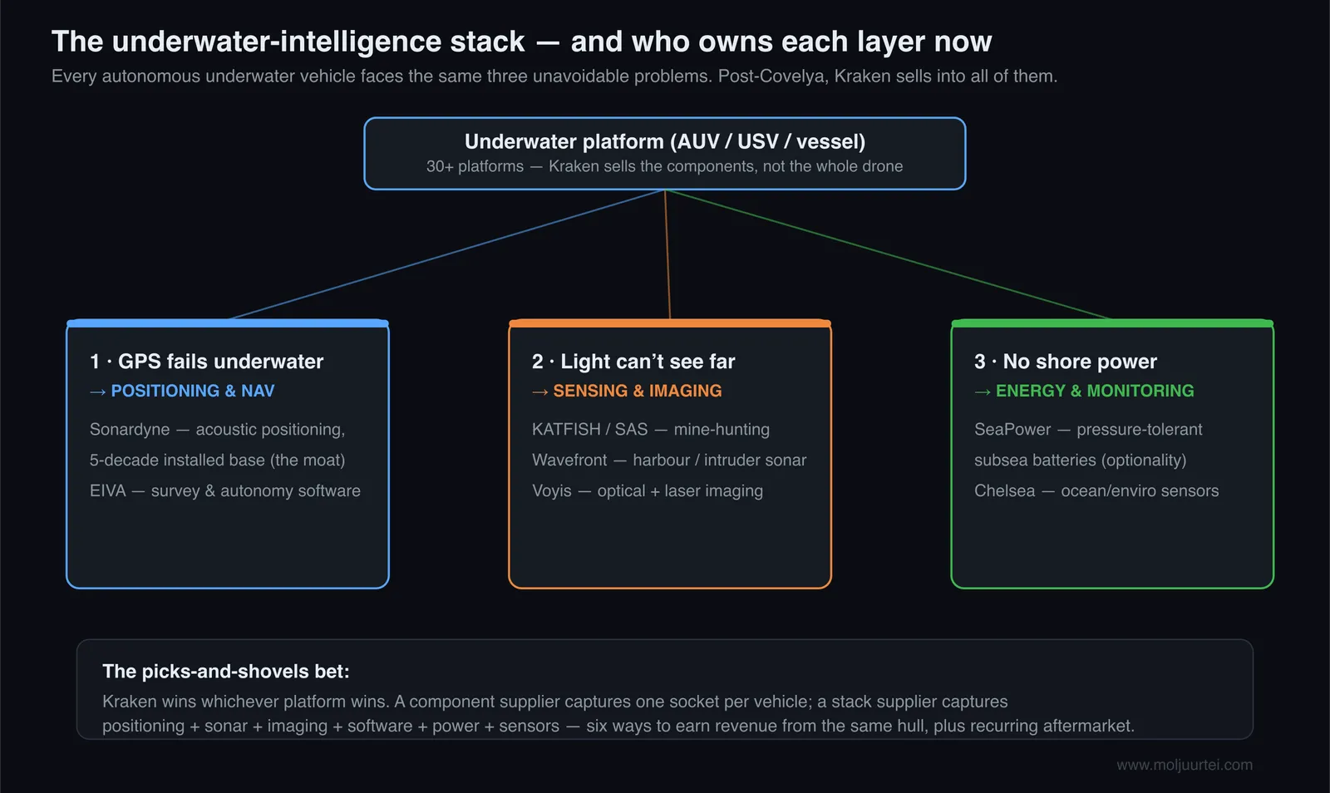Image resolution: width=1330 pixels, height=793 pixels.
Task: Click "Wavefront — harbour / intruder sonar" line
Action: pyautogui.click(x=669, y=461)
